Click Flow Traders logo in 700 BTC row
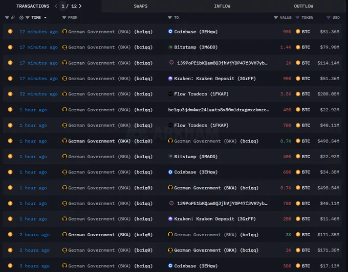Screen dimensions: 348x272 click(x=170, y=125)
